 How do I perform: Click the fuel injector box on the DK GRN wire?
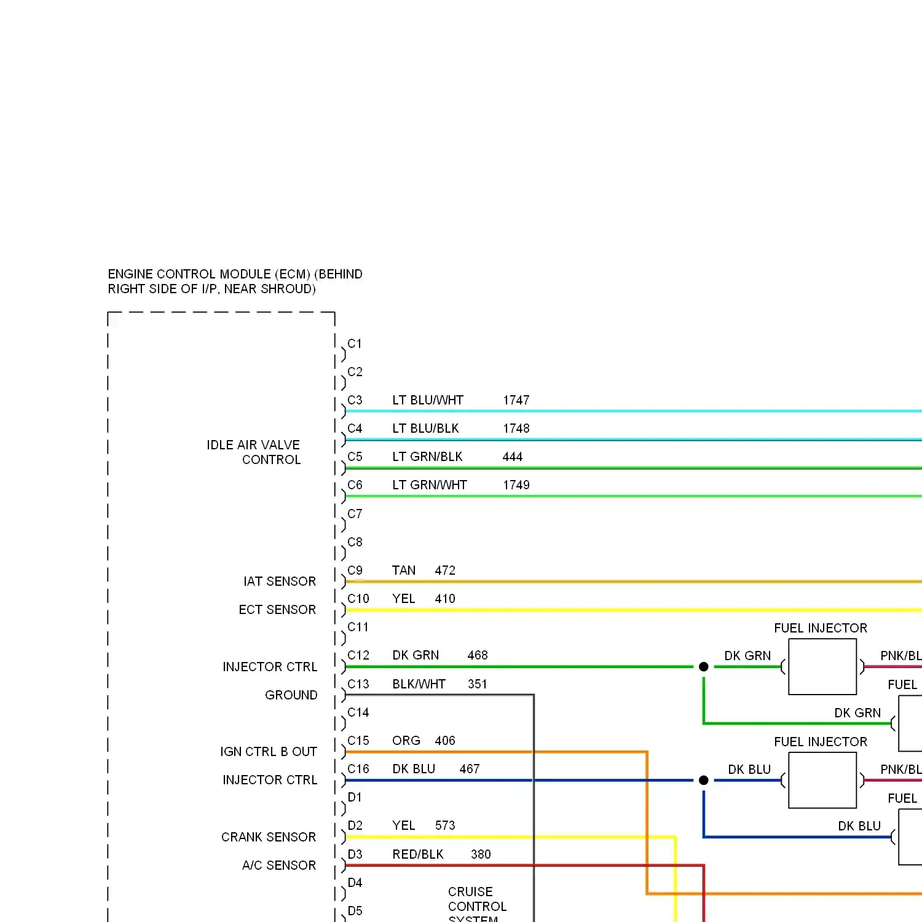pyautogui.click(x=822, y=667)
